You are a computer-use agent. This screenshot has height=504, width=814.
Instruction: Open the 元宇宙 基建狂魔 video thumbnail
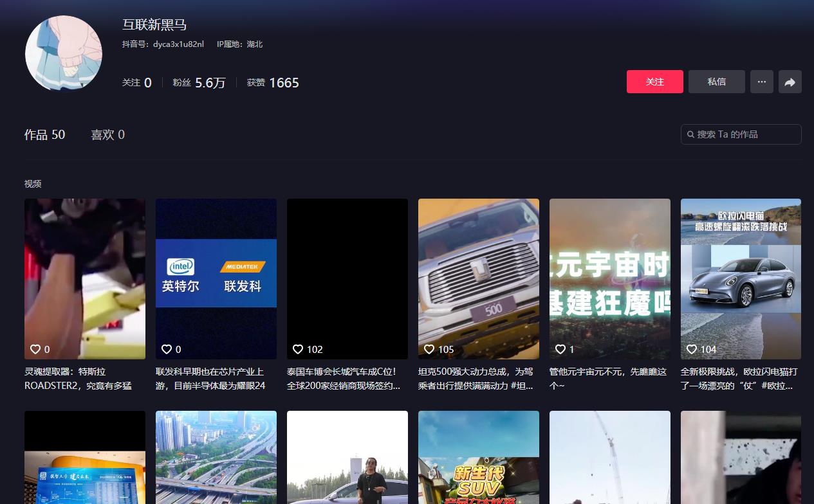click(x=610, y=279)
